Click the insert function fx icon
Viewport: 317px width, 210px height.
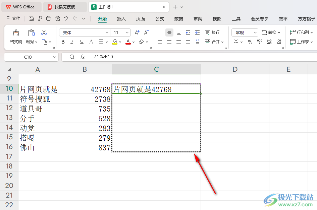[x=82, y=57]
